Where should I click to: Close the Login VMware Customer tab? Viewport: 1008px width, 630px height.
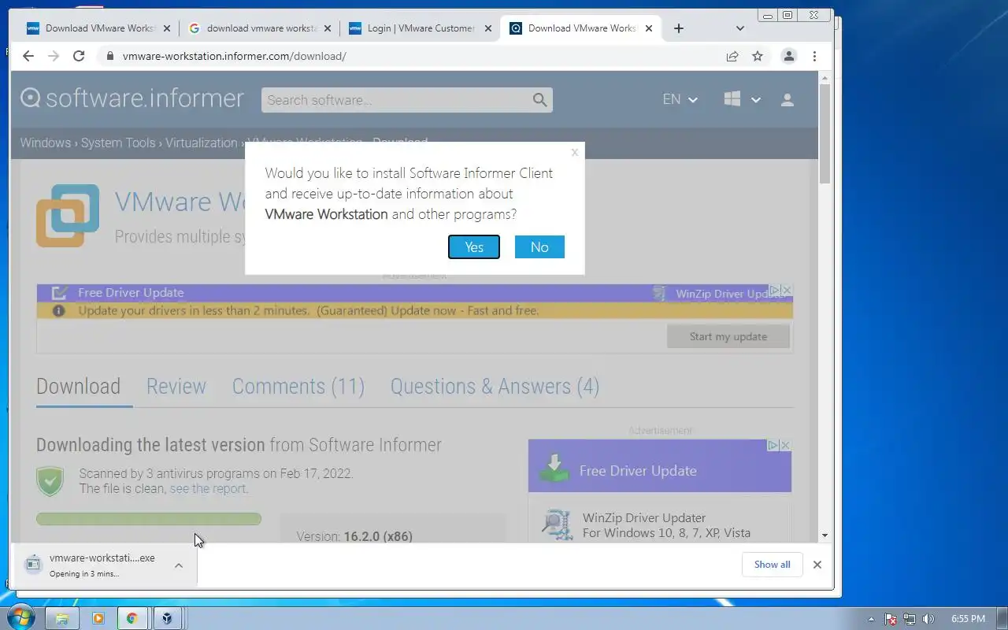tap(488, 28)
